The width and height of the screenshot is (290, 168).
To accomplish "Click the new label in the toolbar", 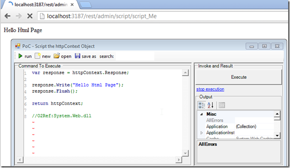I will coord(46,56).
